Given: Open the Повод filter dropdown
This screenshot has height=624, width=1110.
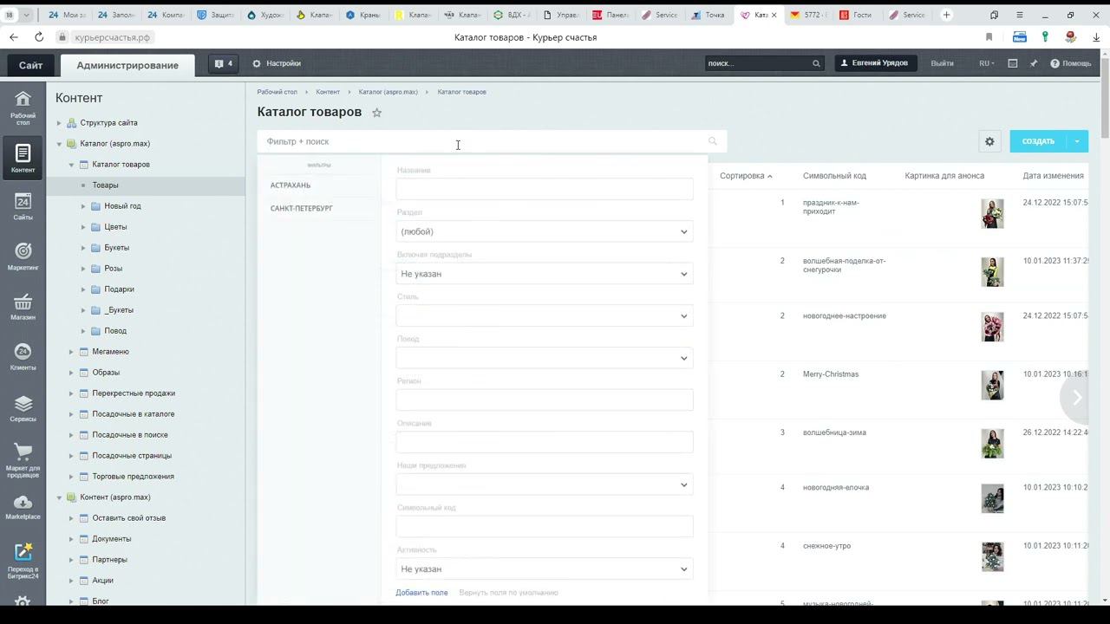Looking at the screenshot, I should [x=545, y=358].
